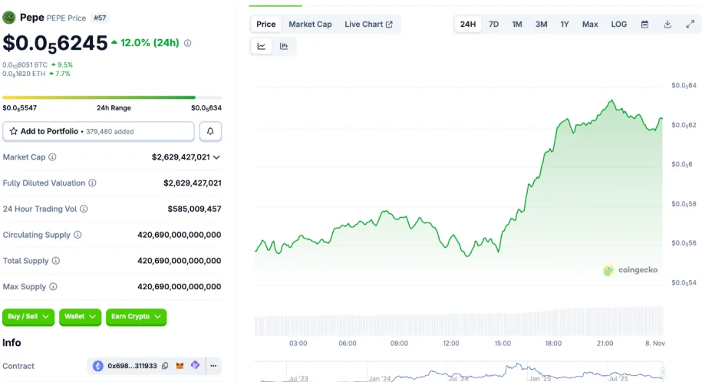The image size is (702, 382).
Task: Show Fully Diluted Valuation info icon
Action: [92, 183]
